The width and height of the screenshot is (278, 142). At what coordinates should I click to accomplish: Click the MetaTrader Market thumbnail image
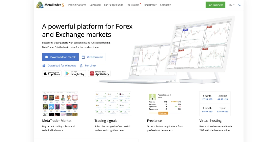[x=60, y=104]
